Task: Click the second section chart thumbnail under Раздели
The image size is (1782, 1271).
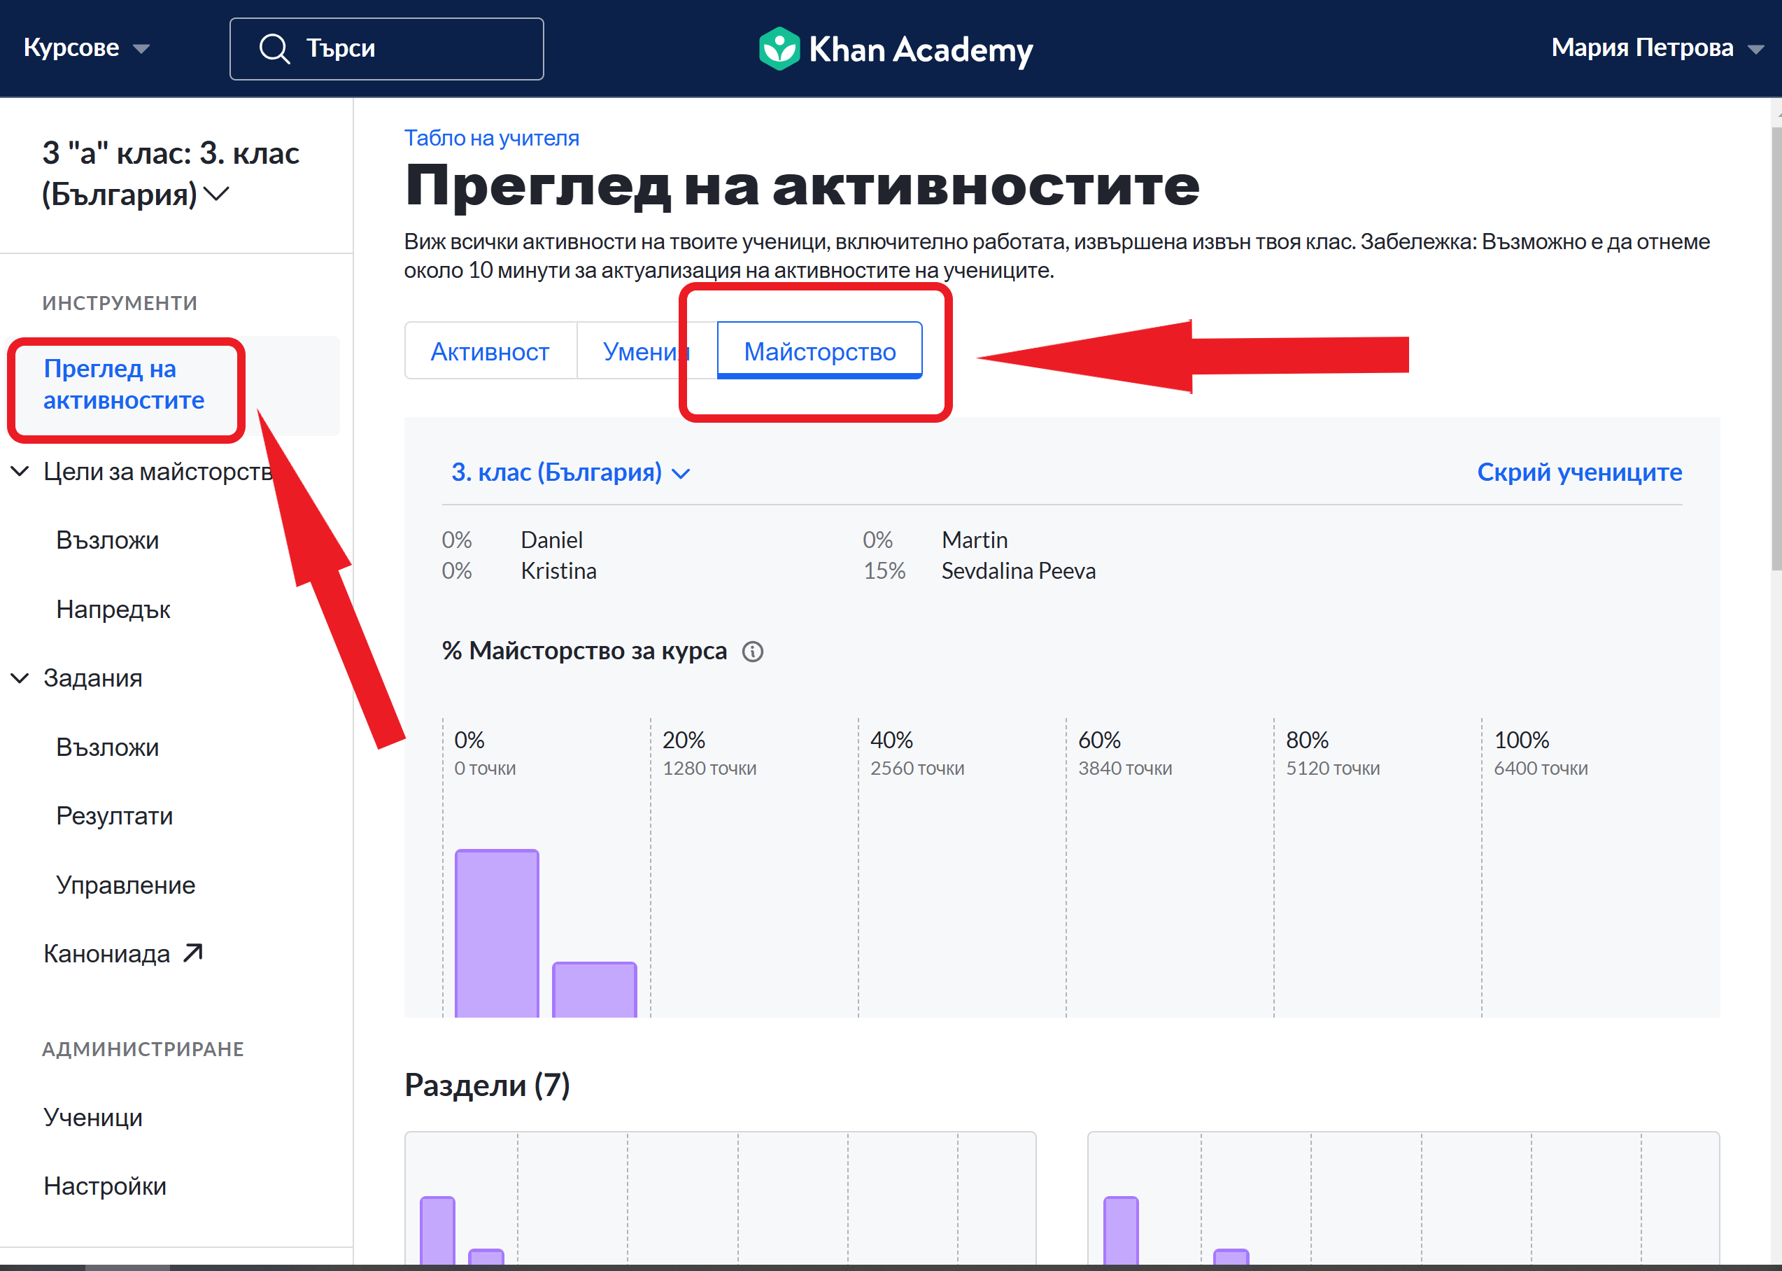Action: coord(1403,1198)
